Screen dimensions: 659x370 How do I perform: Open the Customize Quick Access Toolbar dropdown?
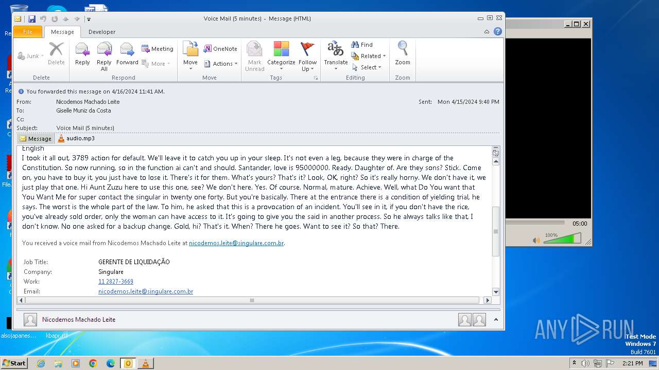[x=89, y=19]
